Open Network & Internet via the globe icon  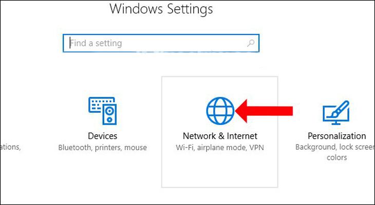pyautogui.click(x=220, y=111)
